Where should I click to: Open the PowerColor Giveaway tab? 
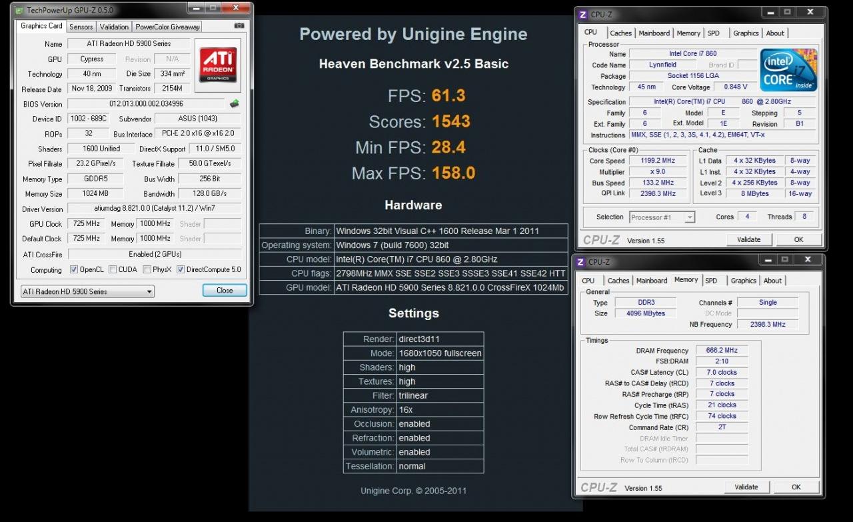pyautogui.click(x=167, y=27)
